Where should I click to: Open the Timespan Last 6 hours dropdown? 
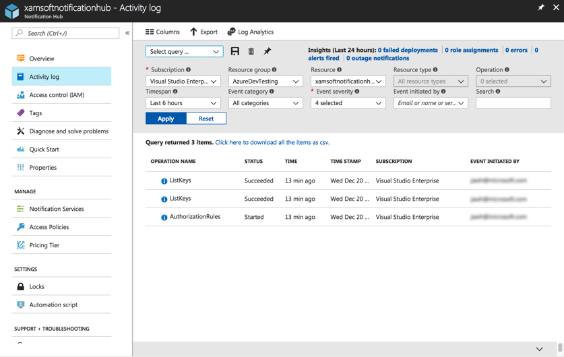183,103
